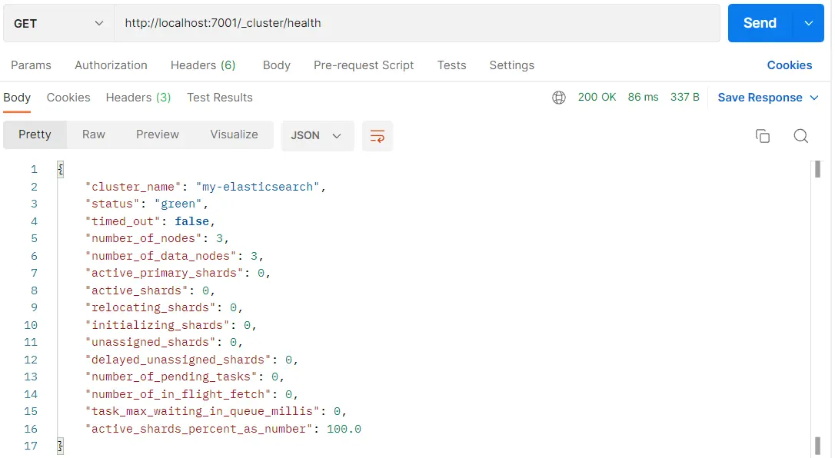Switch to the Tests tab

point(451,65)
